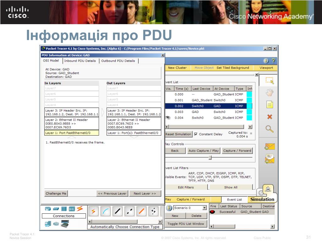Toggle eye visibility for 0.004 event

[168, 118]
